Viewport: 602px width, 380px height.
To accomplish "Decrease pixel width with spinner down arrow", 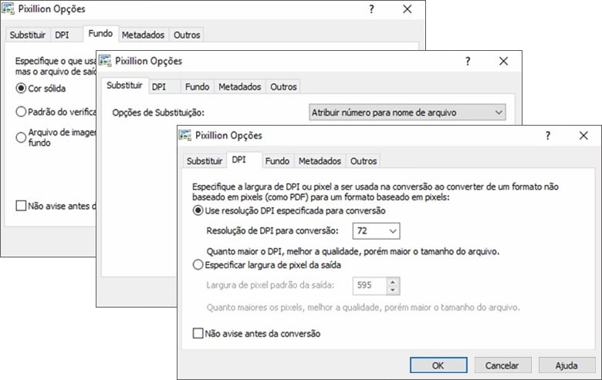I will [392, 291].
